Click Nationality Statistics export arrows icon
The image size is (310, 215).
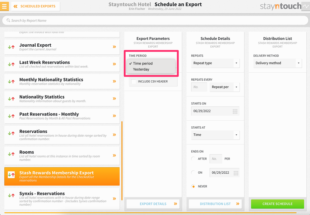pos(11,99)
